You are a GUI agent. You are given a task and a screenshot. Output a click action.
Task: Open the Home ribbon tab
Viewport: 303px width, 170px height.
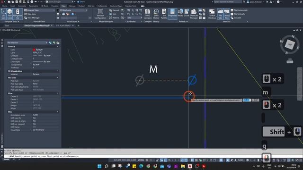coord(4,6)
